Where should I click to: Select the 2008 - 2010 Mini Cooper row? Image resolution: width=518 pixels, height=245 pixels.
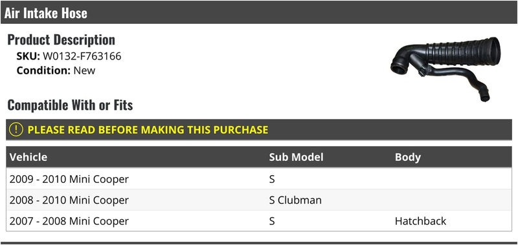(258, 200)
